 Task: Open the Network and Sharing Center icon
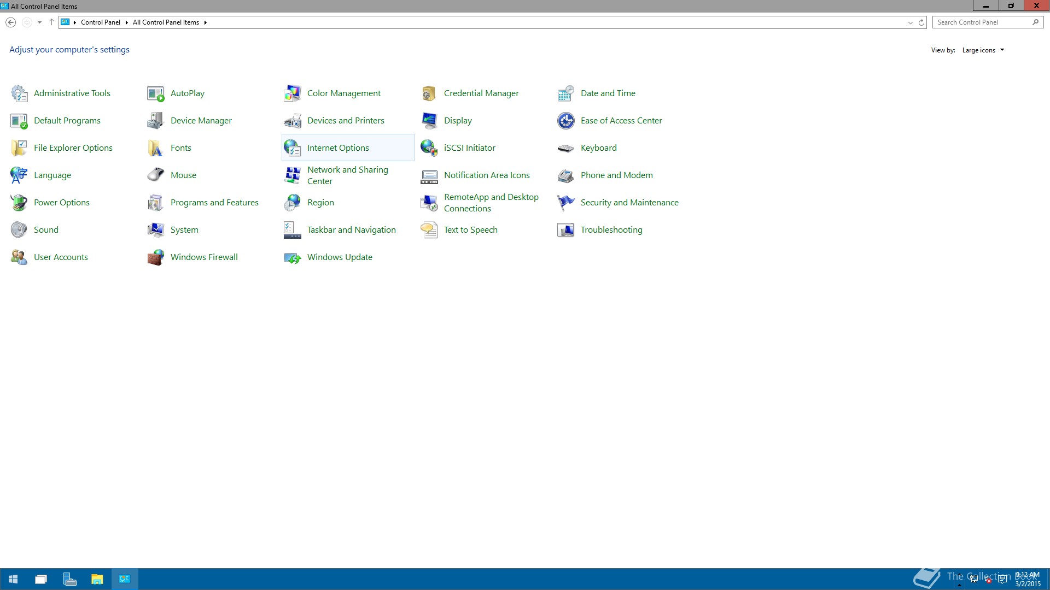click(x=293, y=175)
